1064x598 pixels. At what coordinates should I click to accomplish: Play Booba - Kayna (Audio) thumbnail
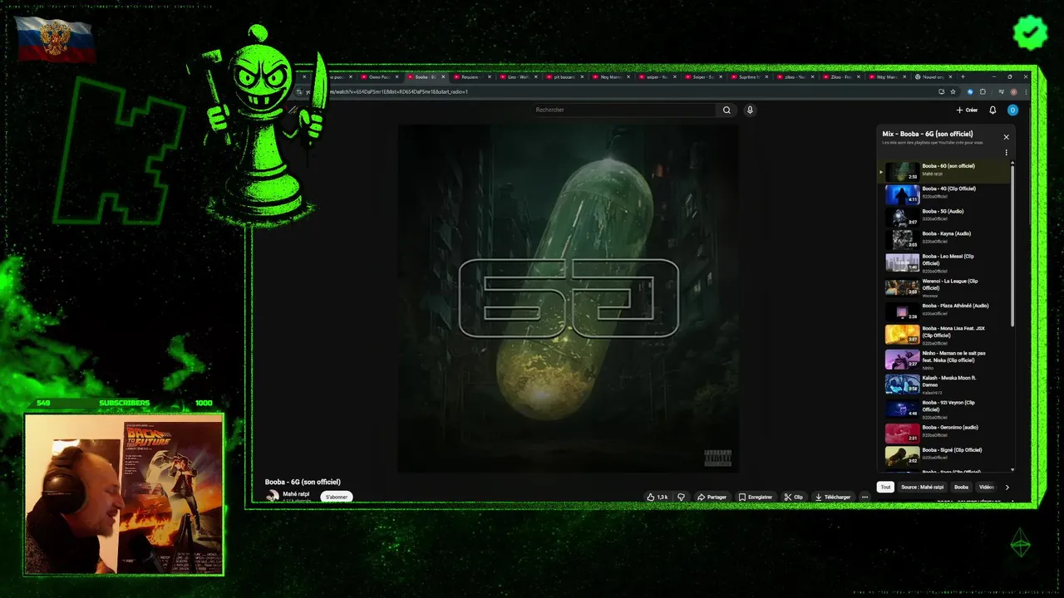(902, 239)
